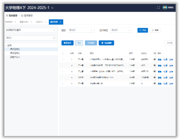Close the 应用中心 tab
Viewport: 180px width, 140px height.
click(x=46, y=22)
